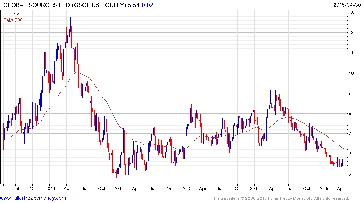Click the y-axis label 9
Viewport: 364px width, 203px height.
click(350, 93)
